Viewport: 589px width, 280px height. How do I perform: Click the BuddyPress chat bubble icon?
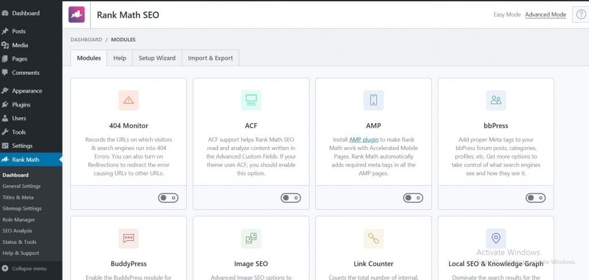[128, 238]
